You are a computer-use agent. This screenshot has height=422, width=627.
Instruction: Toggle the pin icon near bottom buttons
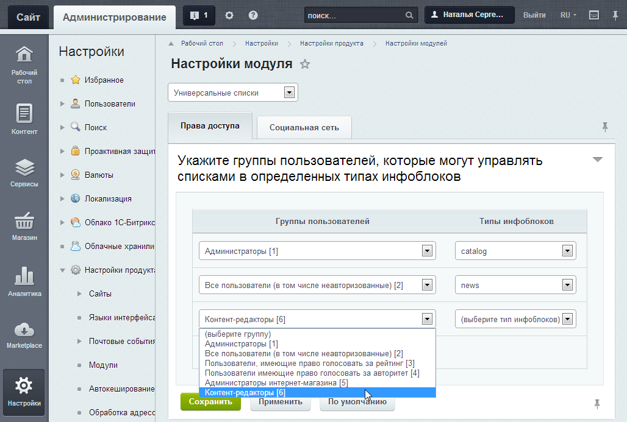597,404
